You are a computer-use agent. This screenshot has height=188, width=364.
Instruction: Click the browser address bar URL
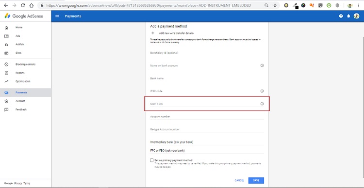[x=149, y=5]
